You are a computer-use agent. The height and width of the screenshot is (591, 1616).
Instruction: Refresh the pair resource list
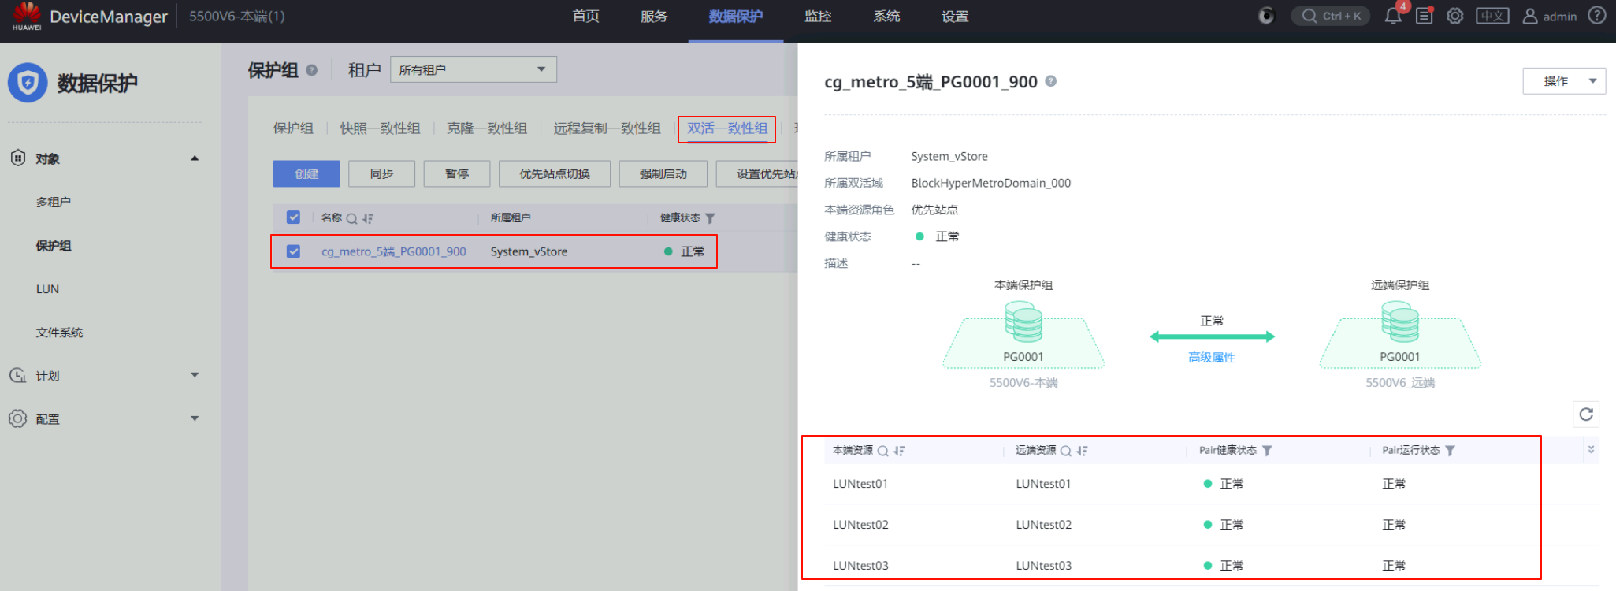tap(1586, 414)
